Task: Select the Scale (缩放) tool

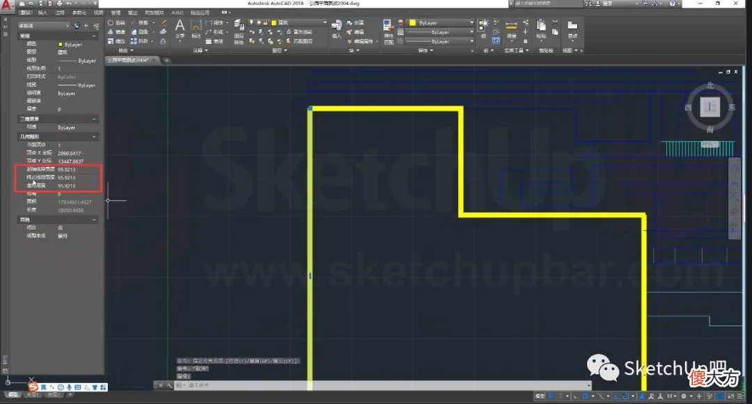Action: (116, 42)
